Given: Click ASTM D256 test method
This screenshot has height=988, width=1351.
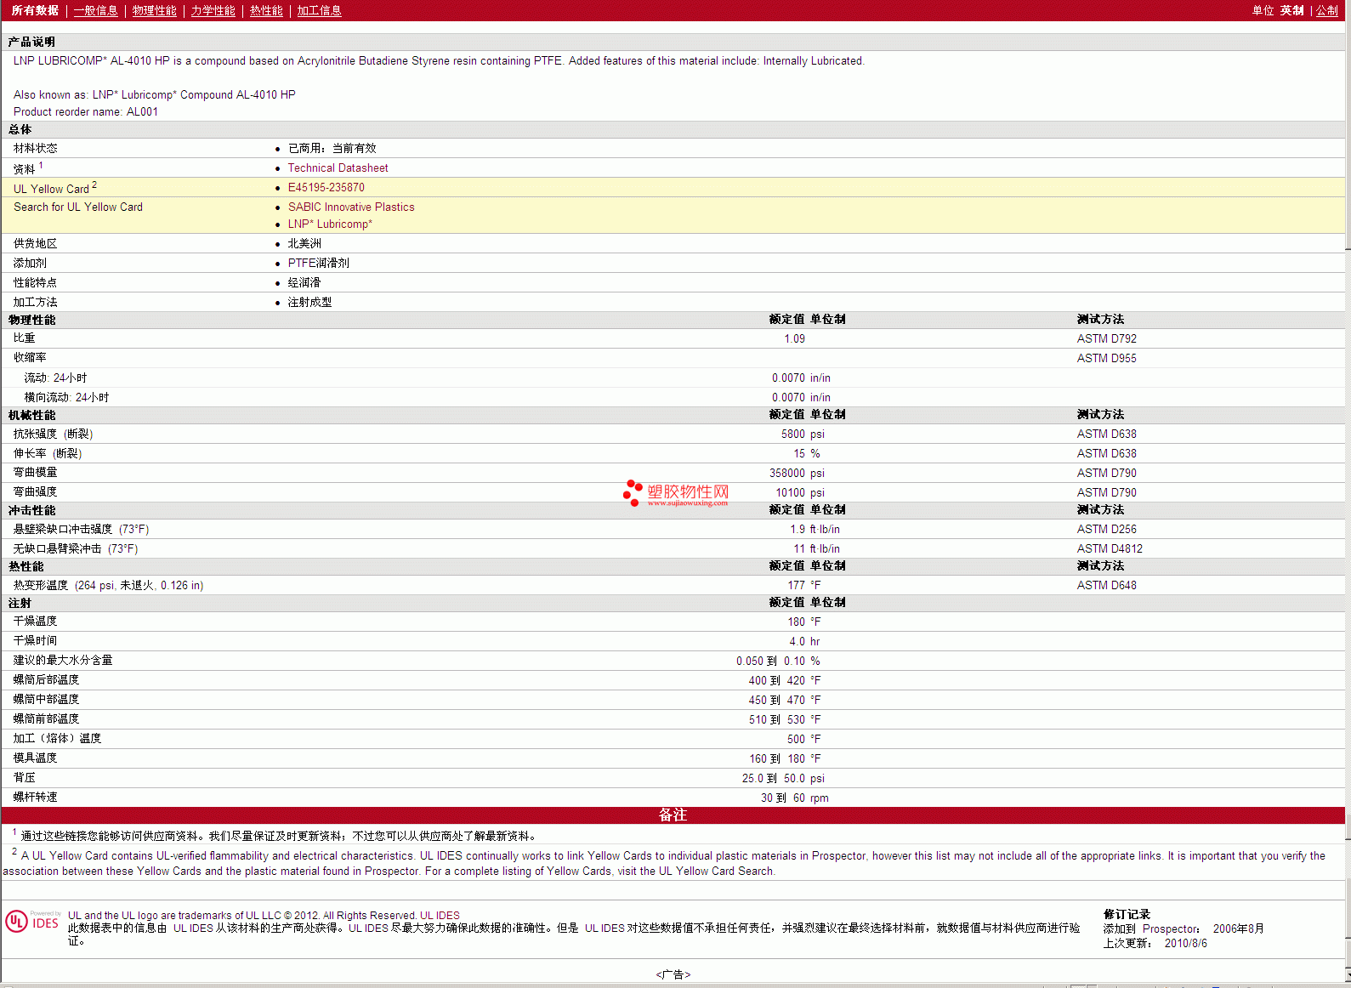Looking at the screenshot, I should [x=1106, y=530].
